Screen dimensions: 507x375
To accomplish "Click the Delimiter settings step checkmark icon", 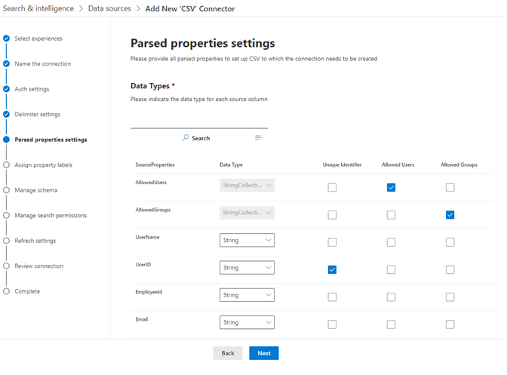I will tap(7, 115).
